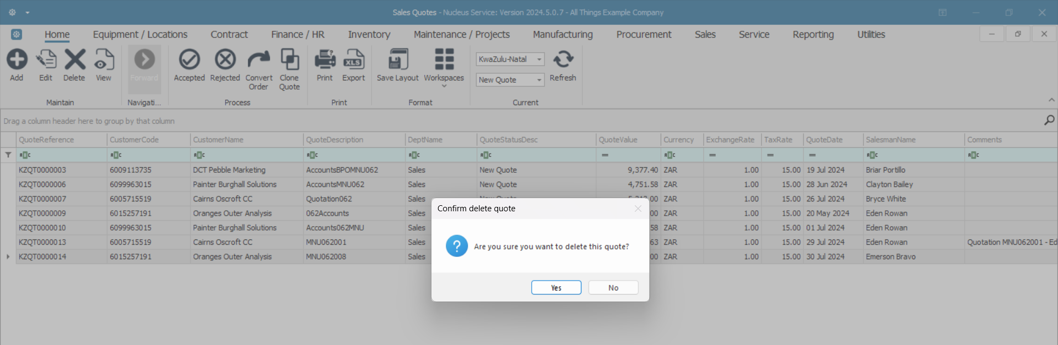1058x345 pixels.
Task: Switch to the Procurement tab
Action: point(644,35)
